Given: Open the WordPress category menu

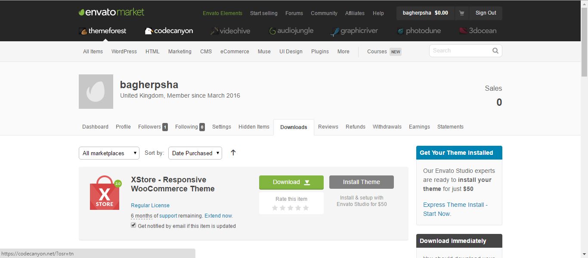Looking at the screenshot, I should pyautogui.click(x=124, y=52).
